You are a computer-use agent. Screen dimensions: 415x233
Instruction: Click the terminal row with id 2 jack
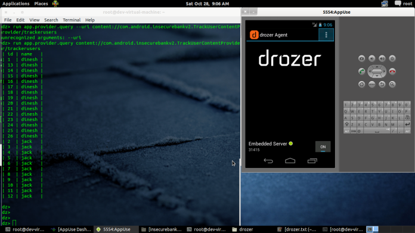coord(22,141)
